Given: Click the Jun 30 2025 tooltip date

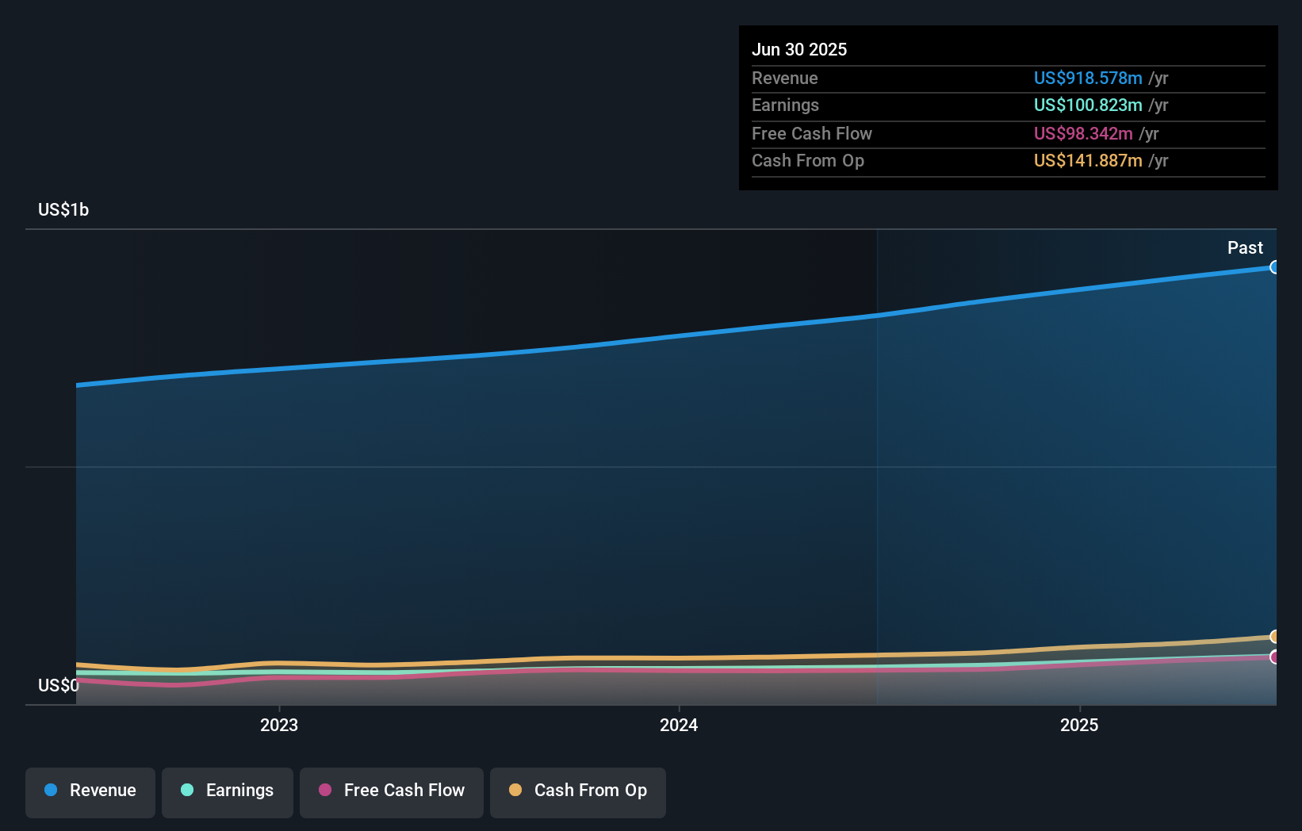Looking at the screenshot, I should pyautogui.click(x=799, y=49).
